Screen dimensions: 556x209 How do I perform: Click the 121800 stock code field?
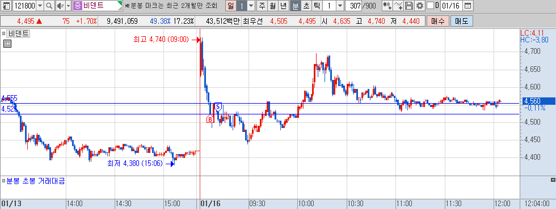(x=24, y=6)
